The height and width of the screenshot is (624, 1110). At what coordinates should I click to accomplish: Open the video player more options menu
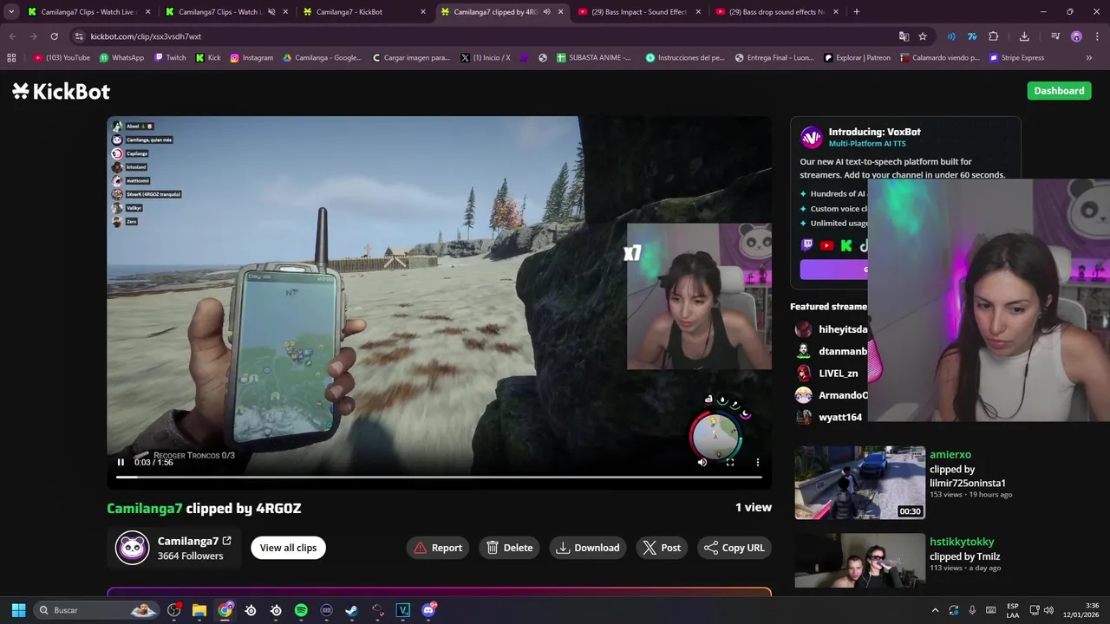pos(758,462)
